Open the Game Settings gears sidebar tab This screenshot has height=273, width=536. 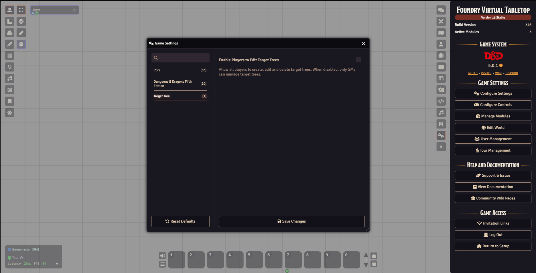coord(441,135)
